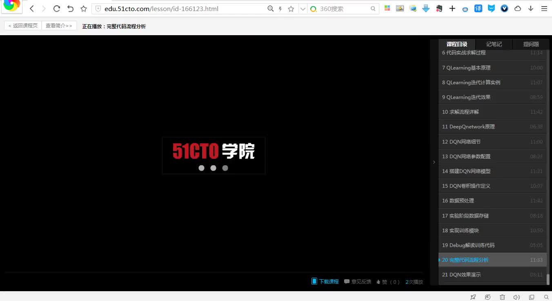This screenshot has height=301, width=552.
Task: Click the search magnifier in 360 search box
Action: click(x=373, y=9)
